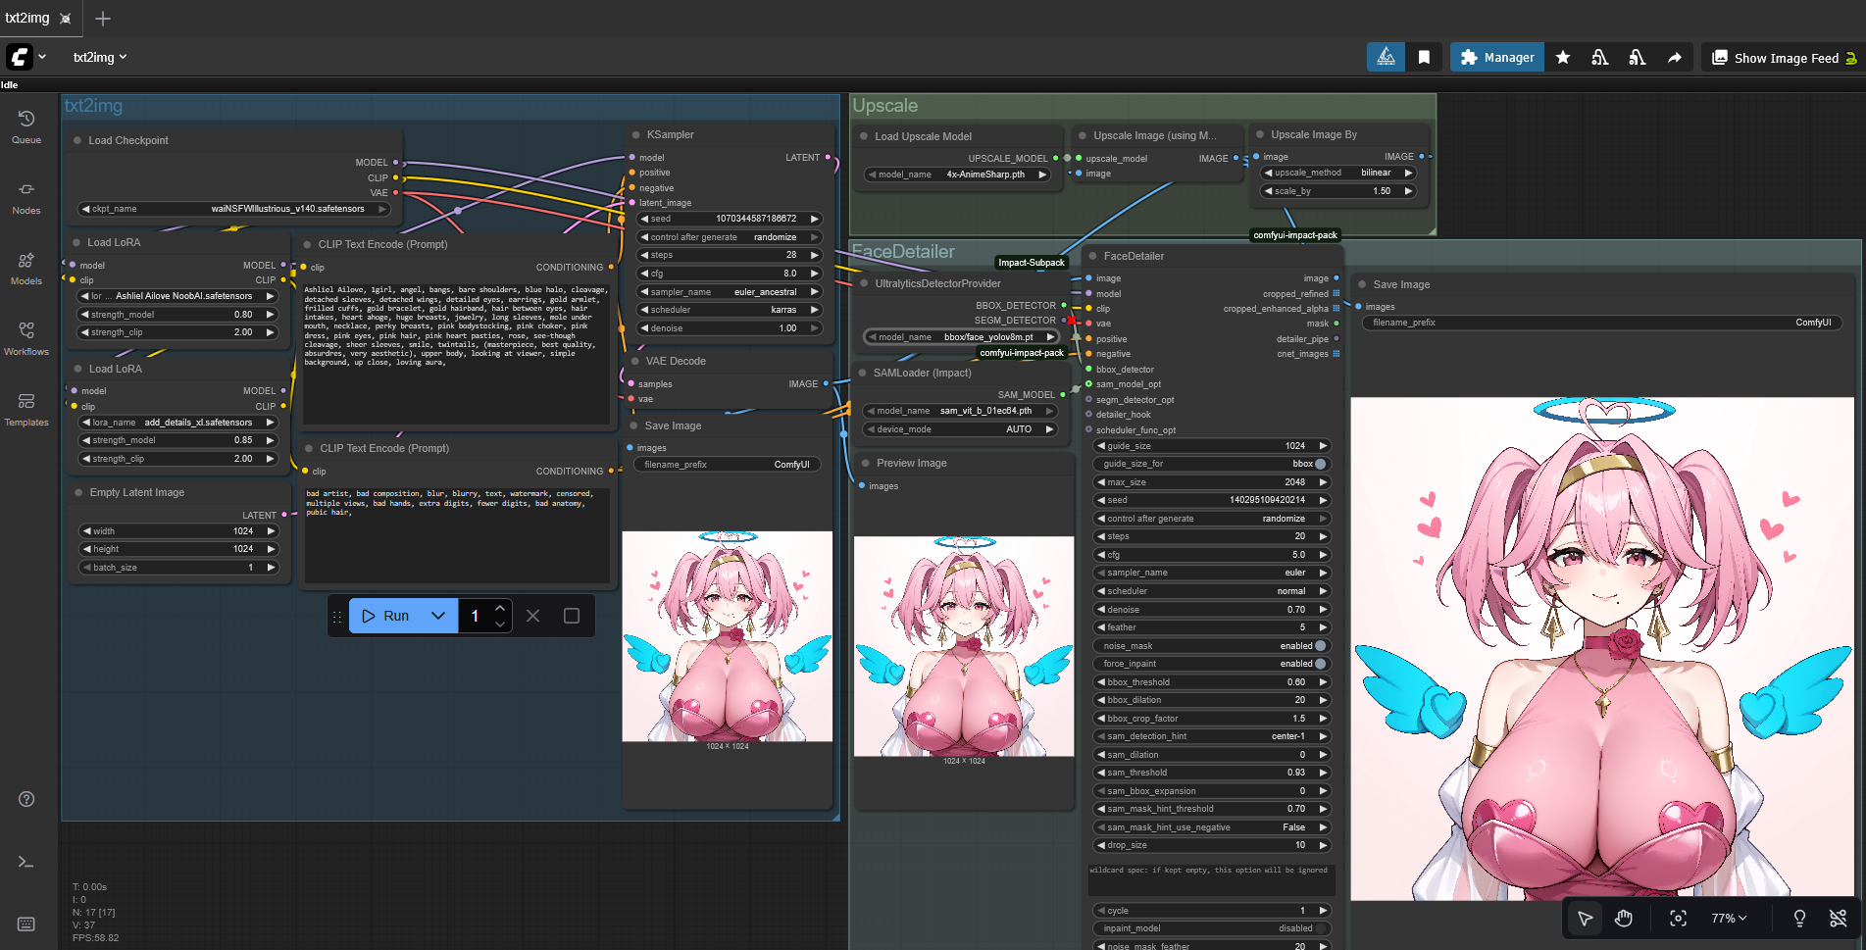Open the zoom level 77% dropdown
Image resolution: width=1866 pixels, height=950 pixels.
[1729, 918]
